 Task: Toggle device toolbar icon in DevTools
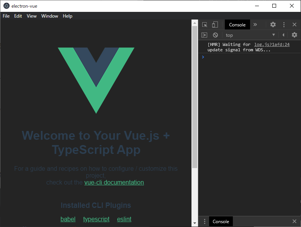[x=215, y=24]
